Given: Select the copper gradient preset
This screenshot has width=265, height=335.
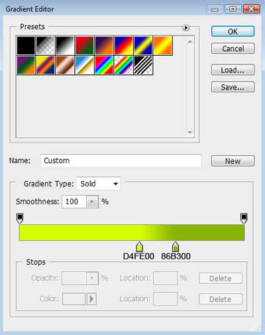Looking at the screenshot, I should click(x=65, y=65).
